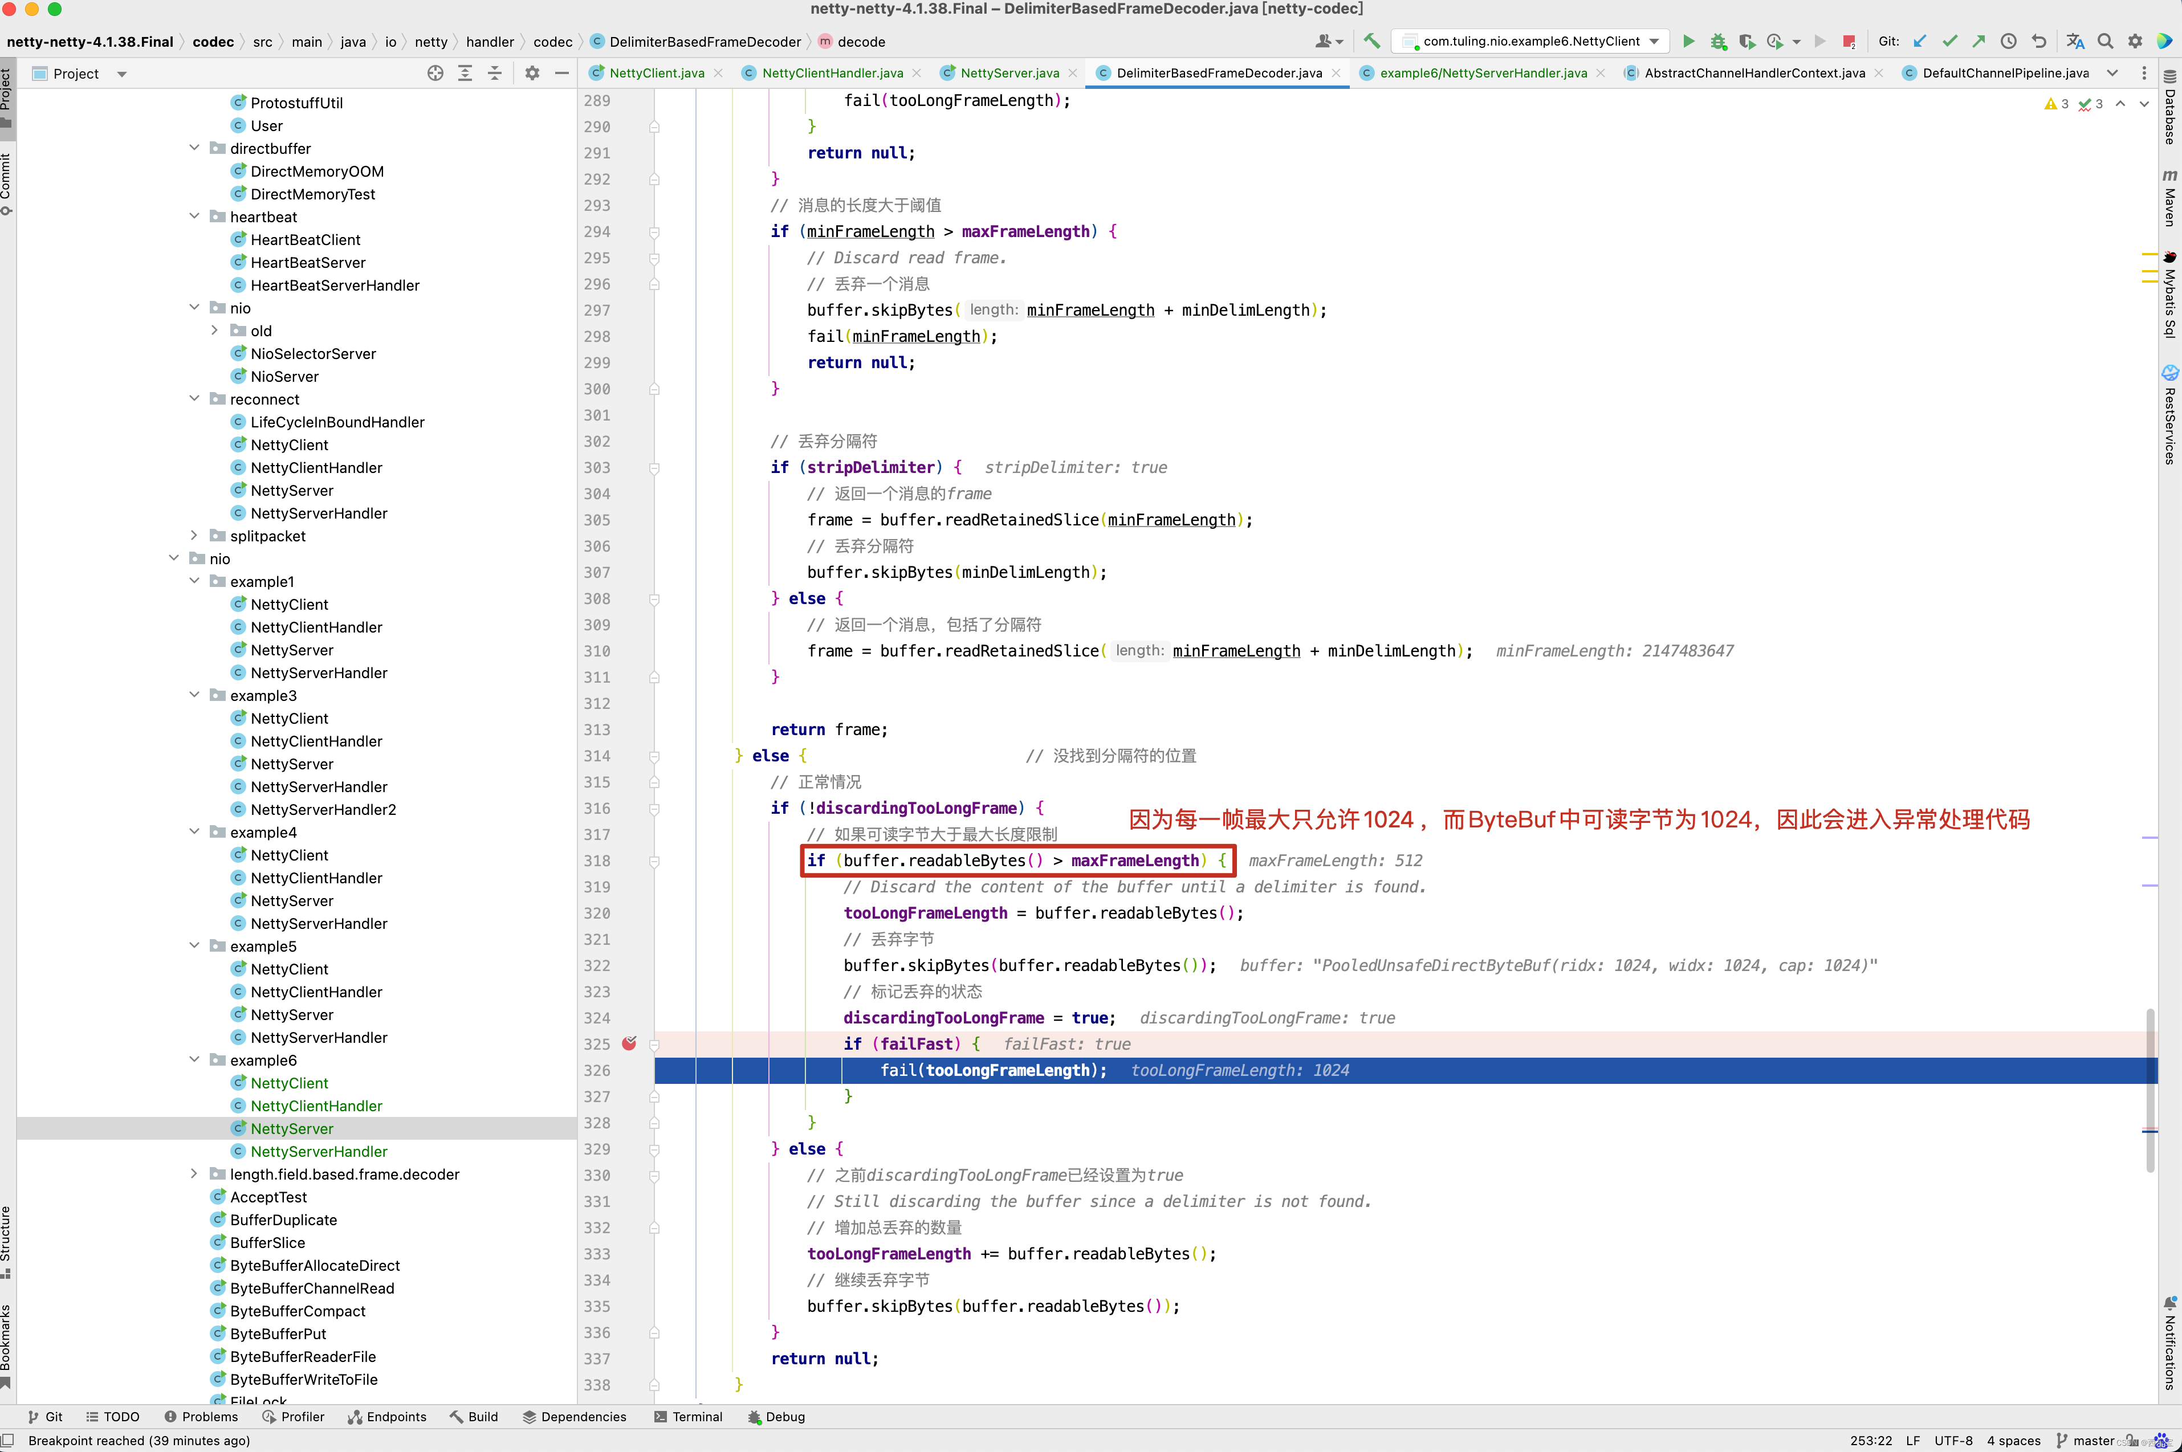The height and width of the screenshot is (1452, 2182).
Task: Collapse the heartbeat folder
Action: pyautogui.click(x=194, y=217)
